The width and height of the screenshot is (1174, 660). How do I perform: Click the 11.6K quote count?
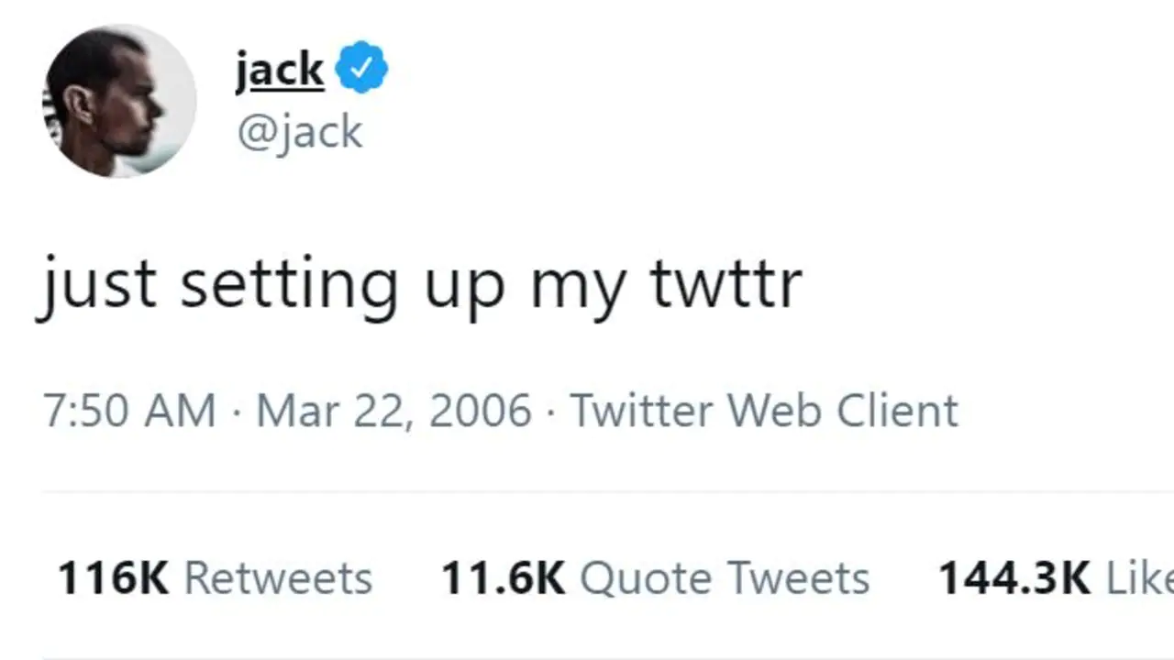point(503,578)
